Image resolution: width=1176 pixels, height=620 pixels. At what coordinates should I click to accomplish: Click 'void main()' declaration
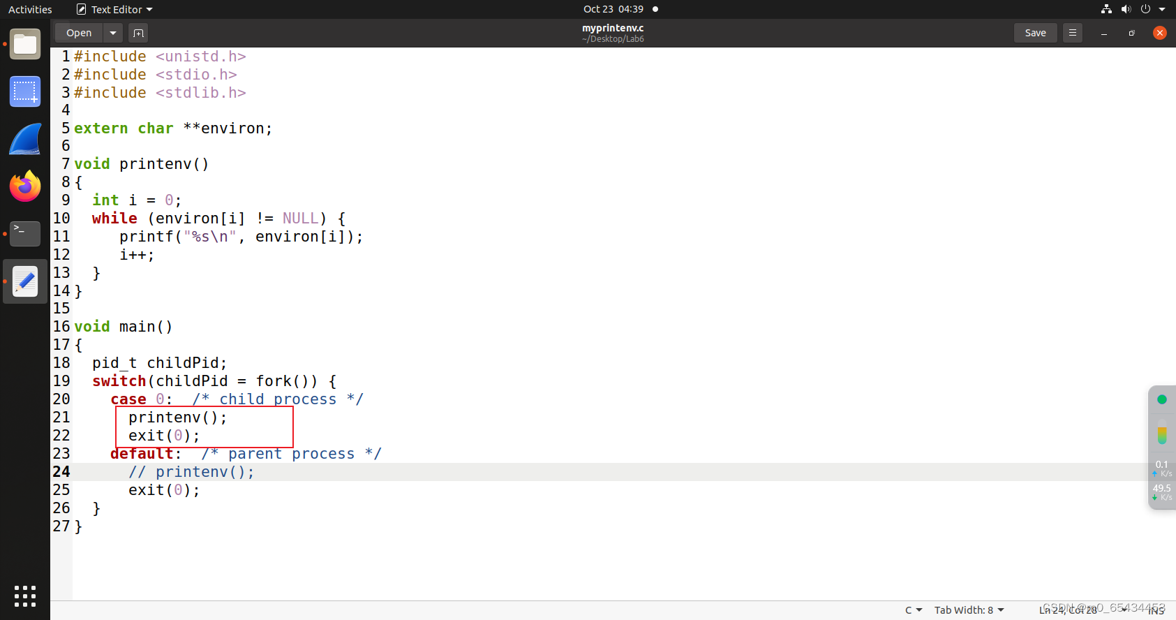click(x=124, y=327)
